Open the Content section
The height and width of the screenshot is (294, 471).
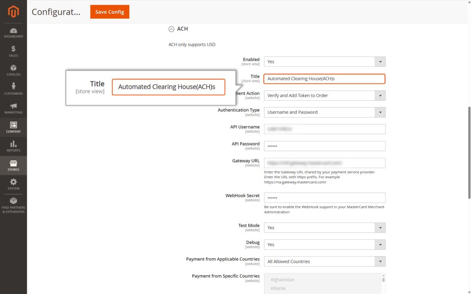[13, 127]
